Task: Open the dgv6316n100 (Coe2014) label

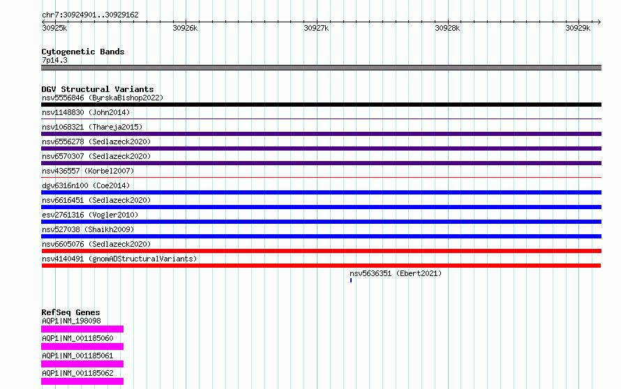Action: pos(86,185)
